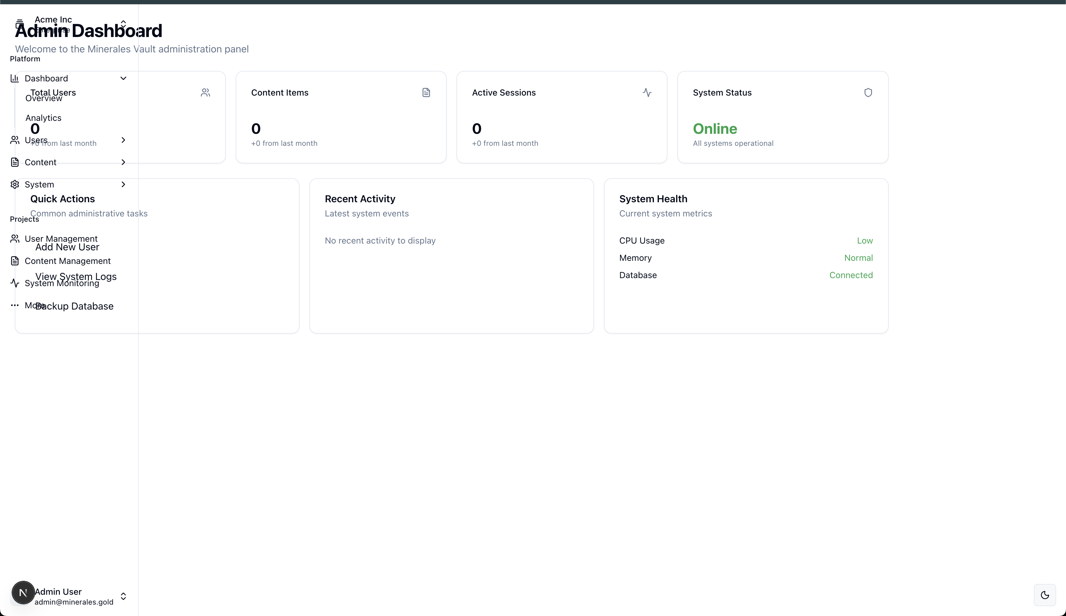Click the System gear icon in the sidebar
The image size is (1066, 616).
point(15,184)
